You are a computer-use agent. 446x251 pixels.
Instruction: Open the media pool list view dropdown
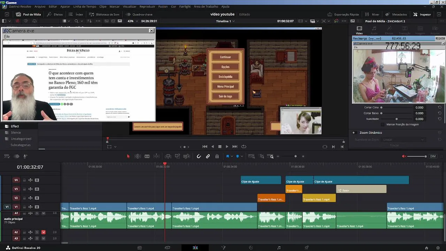coord(69,21)
